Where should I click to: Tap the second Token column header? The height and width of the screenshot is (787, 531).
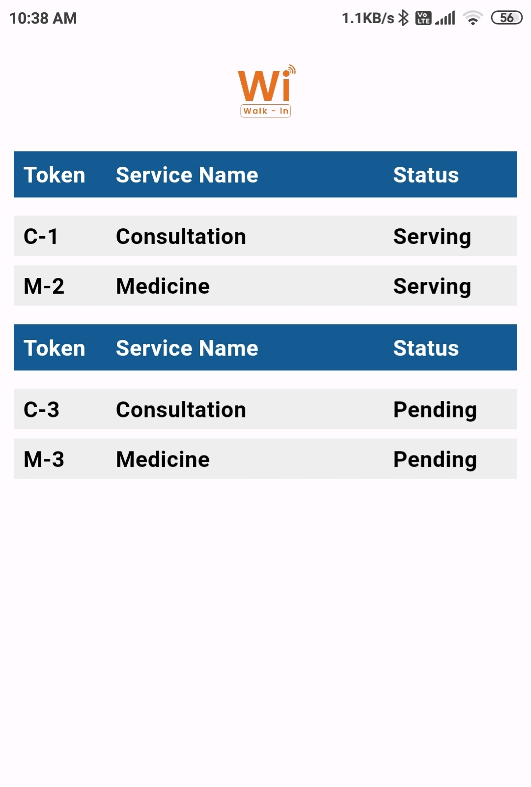tap(55, 348)
